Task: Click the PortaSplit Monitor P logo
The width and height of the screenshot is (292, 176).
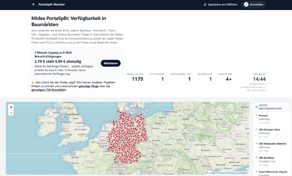Action: [33, 5]
